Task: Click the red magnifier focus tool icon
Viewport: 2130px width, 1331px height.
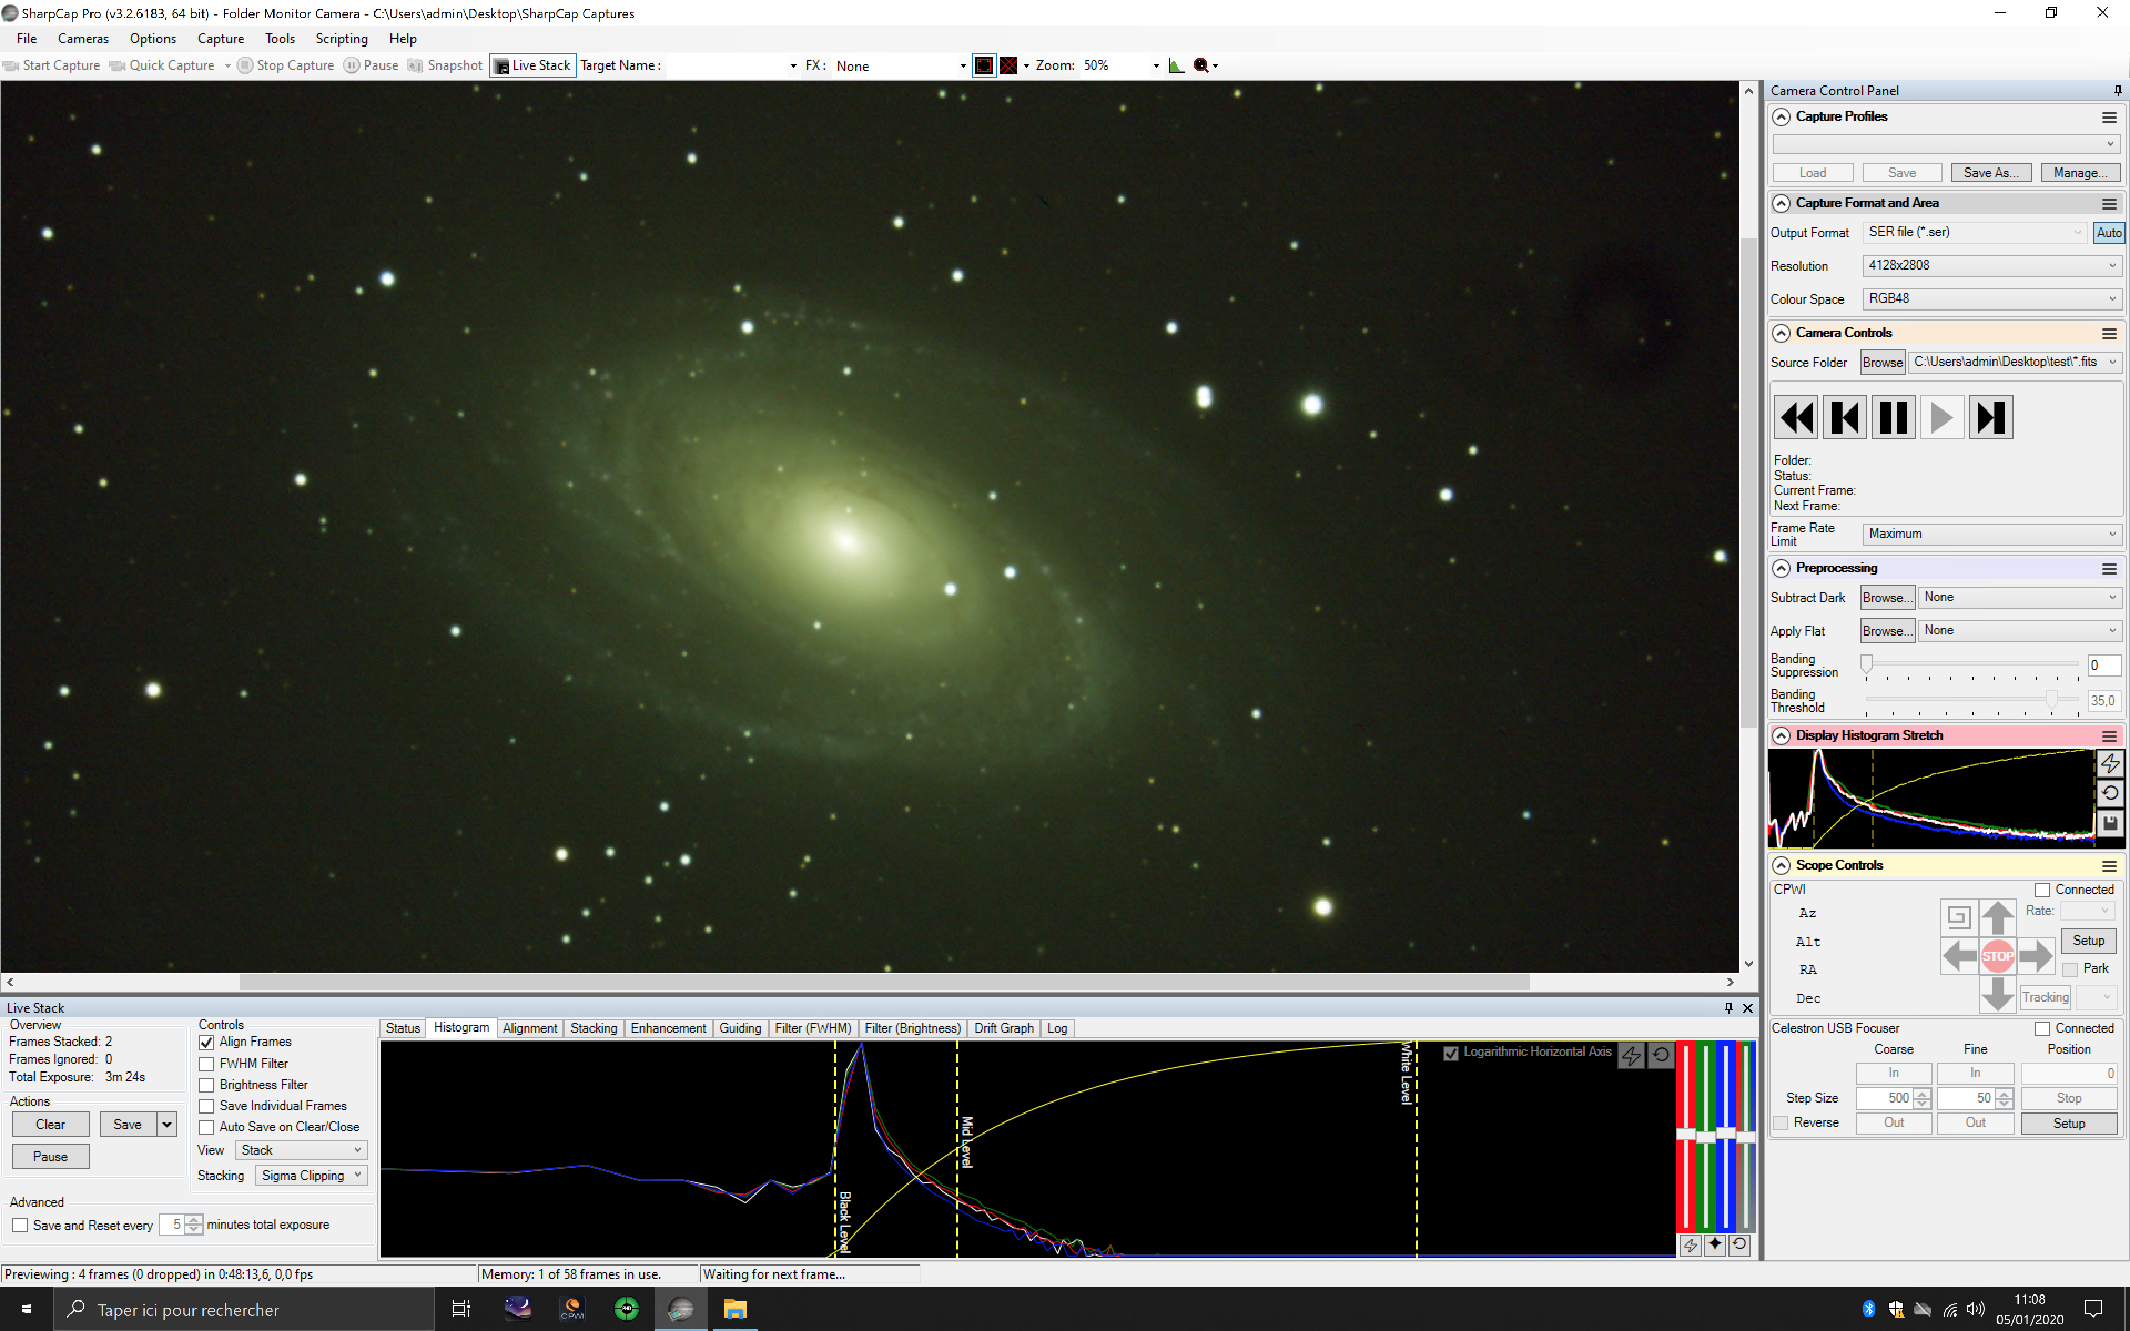Action: (1201, 65)
